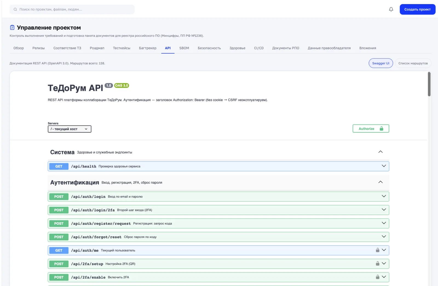Switch to the Обзор tab

[19, 48]
